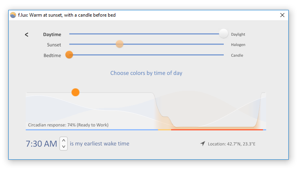299x172 pixels.
Task: Go back using the left arrow
Action: (x=27, y=34)
